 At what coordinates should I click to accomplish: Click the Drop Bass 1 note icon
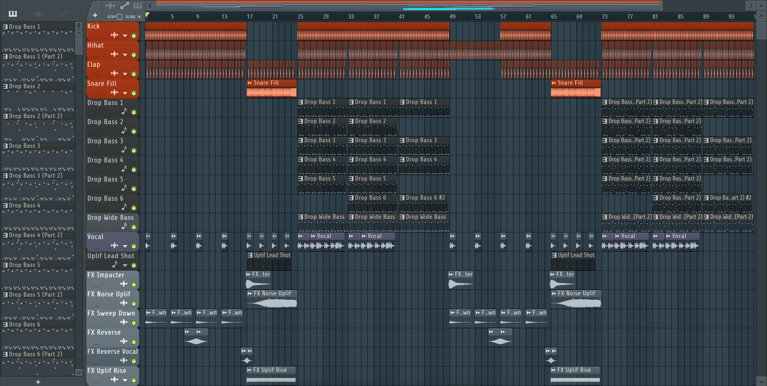124,111
